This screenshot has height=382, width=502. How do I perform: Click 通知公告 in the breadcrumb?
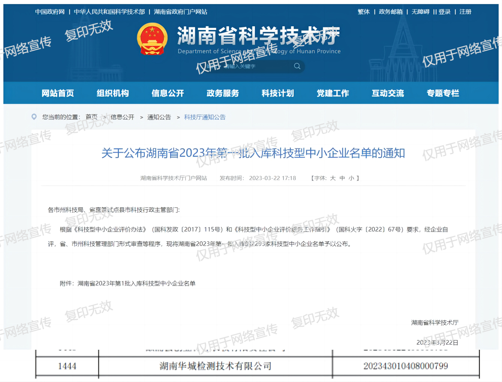(x=159, y=117)
